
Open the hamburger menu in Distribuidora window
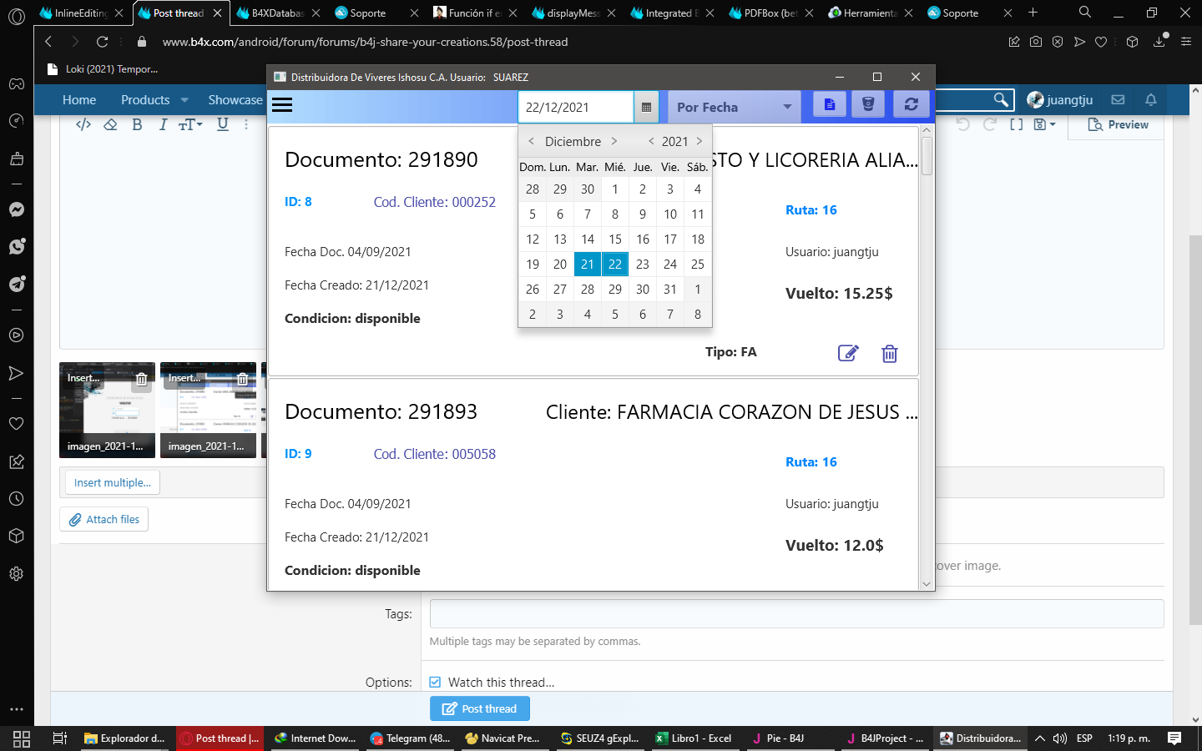pos(282,105)
